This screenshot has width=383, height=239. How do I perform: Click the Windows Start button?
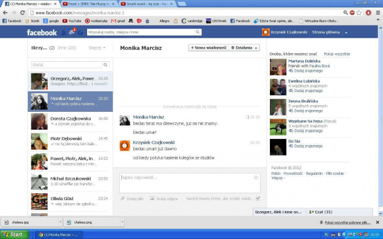pyautogui.click(x=15, y=235)
